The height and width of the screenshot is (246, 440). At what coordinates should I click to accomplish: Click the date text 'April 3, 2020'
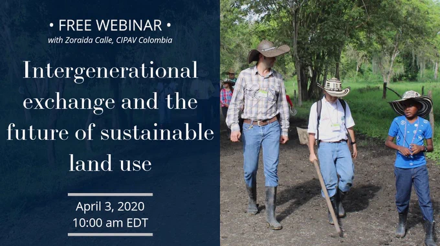point(110,207)
